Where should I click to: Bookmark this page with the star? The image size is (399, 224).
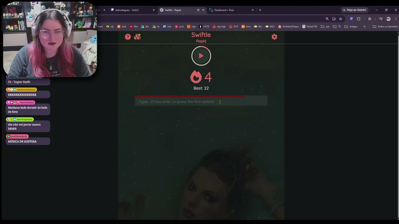[340, 19]
